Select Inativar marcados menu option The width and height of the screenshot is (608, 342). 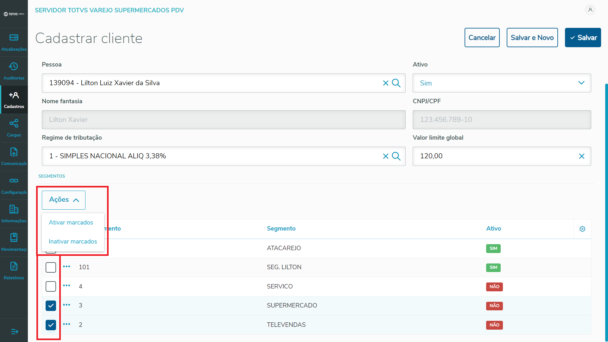(73, 242)
